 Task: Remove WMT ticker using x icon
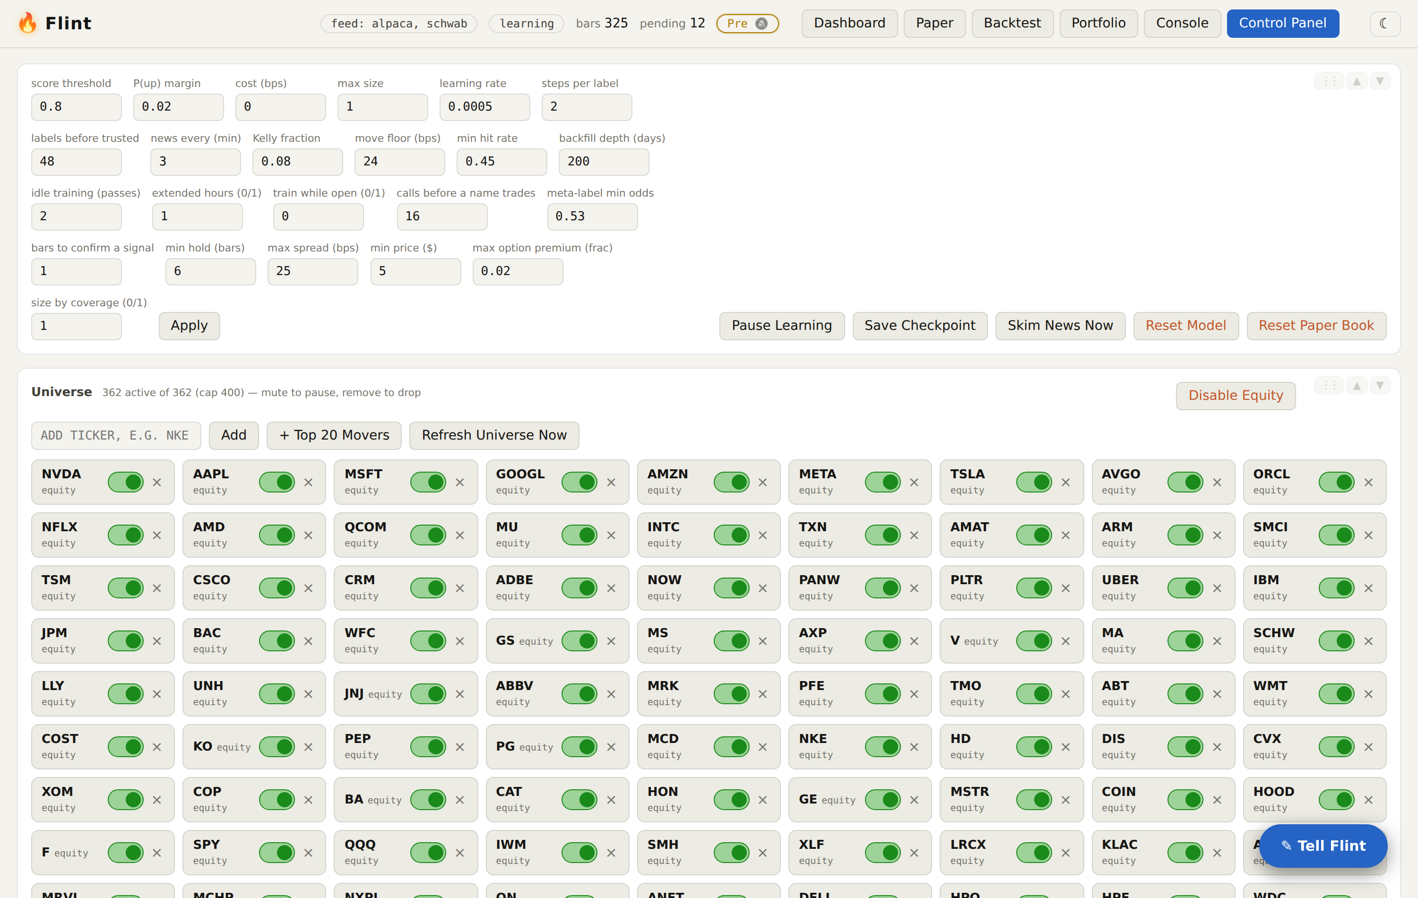pyautogui.click(x=1368, y=694)
